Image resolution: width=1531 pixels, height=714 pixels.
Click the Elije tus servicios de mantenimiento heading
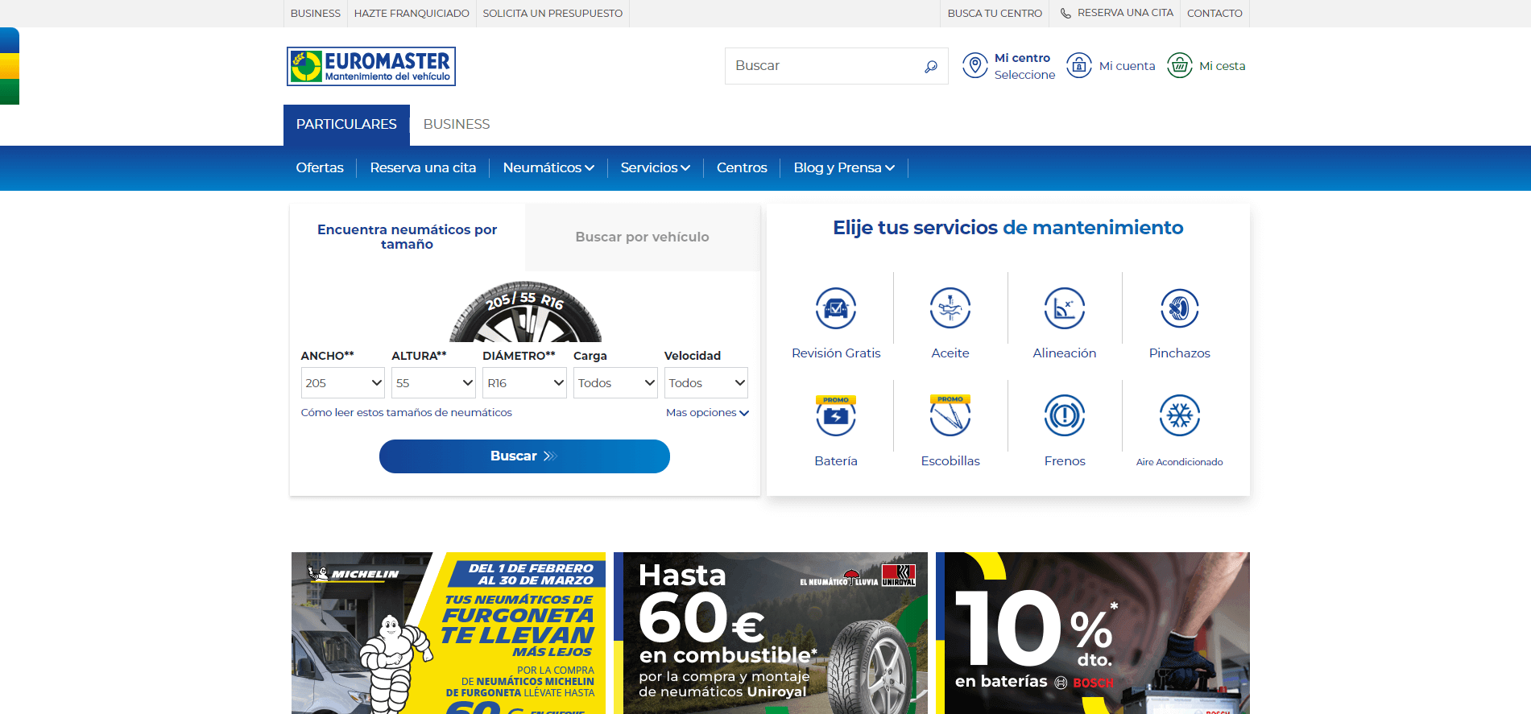click(1008, 228)
